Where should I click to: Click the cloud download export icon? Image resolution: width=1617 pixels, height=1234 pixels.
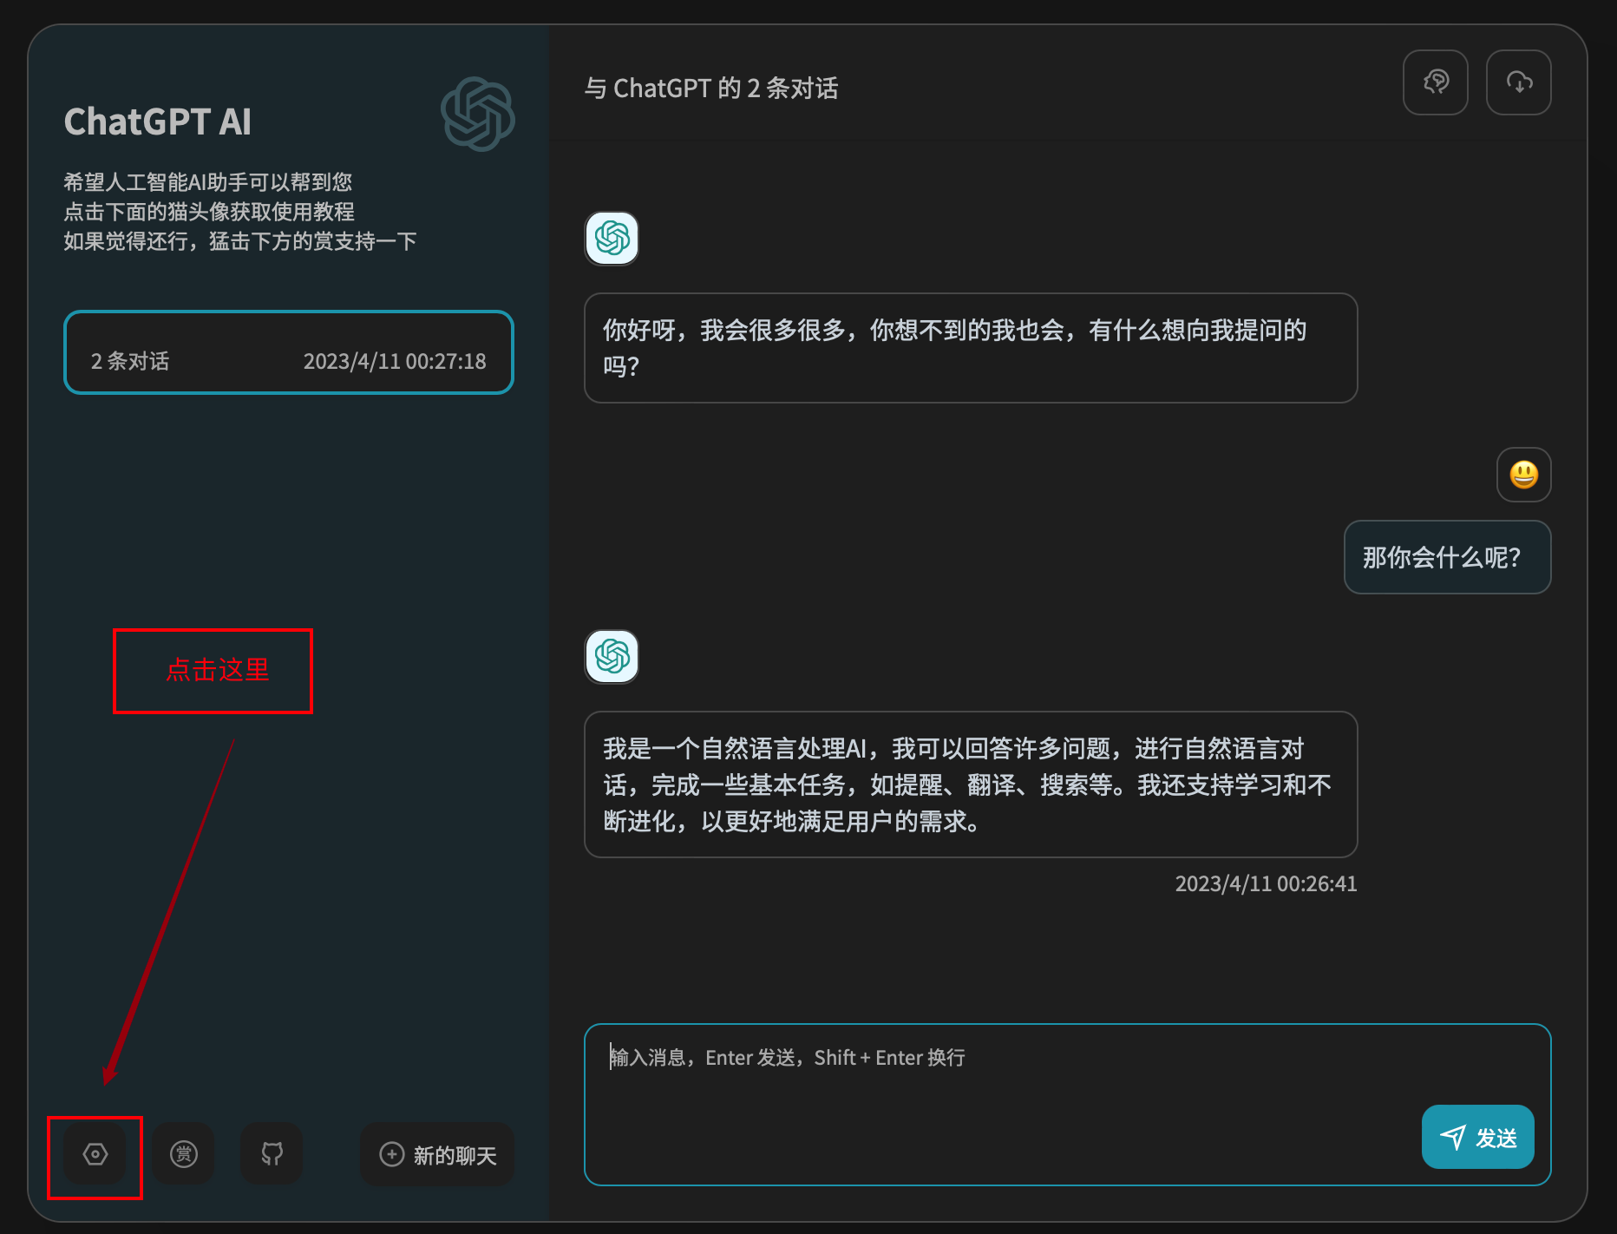(1519, 82)
